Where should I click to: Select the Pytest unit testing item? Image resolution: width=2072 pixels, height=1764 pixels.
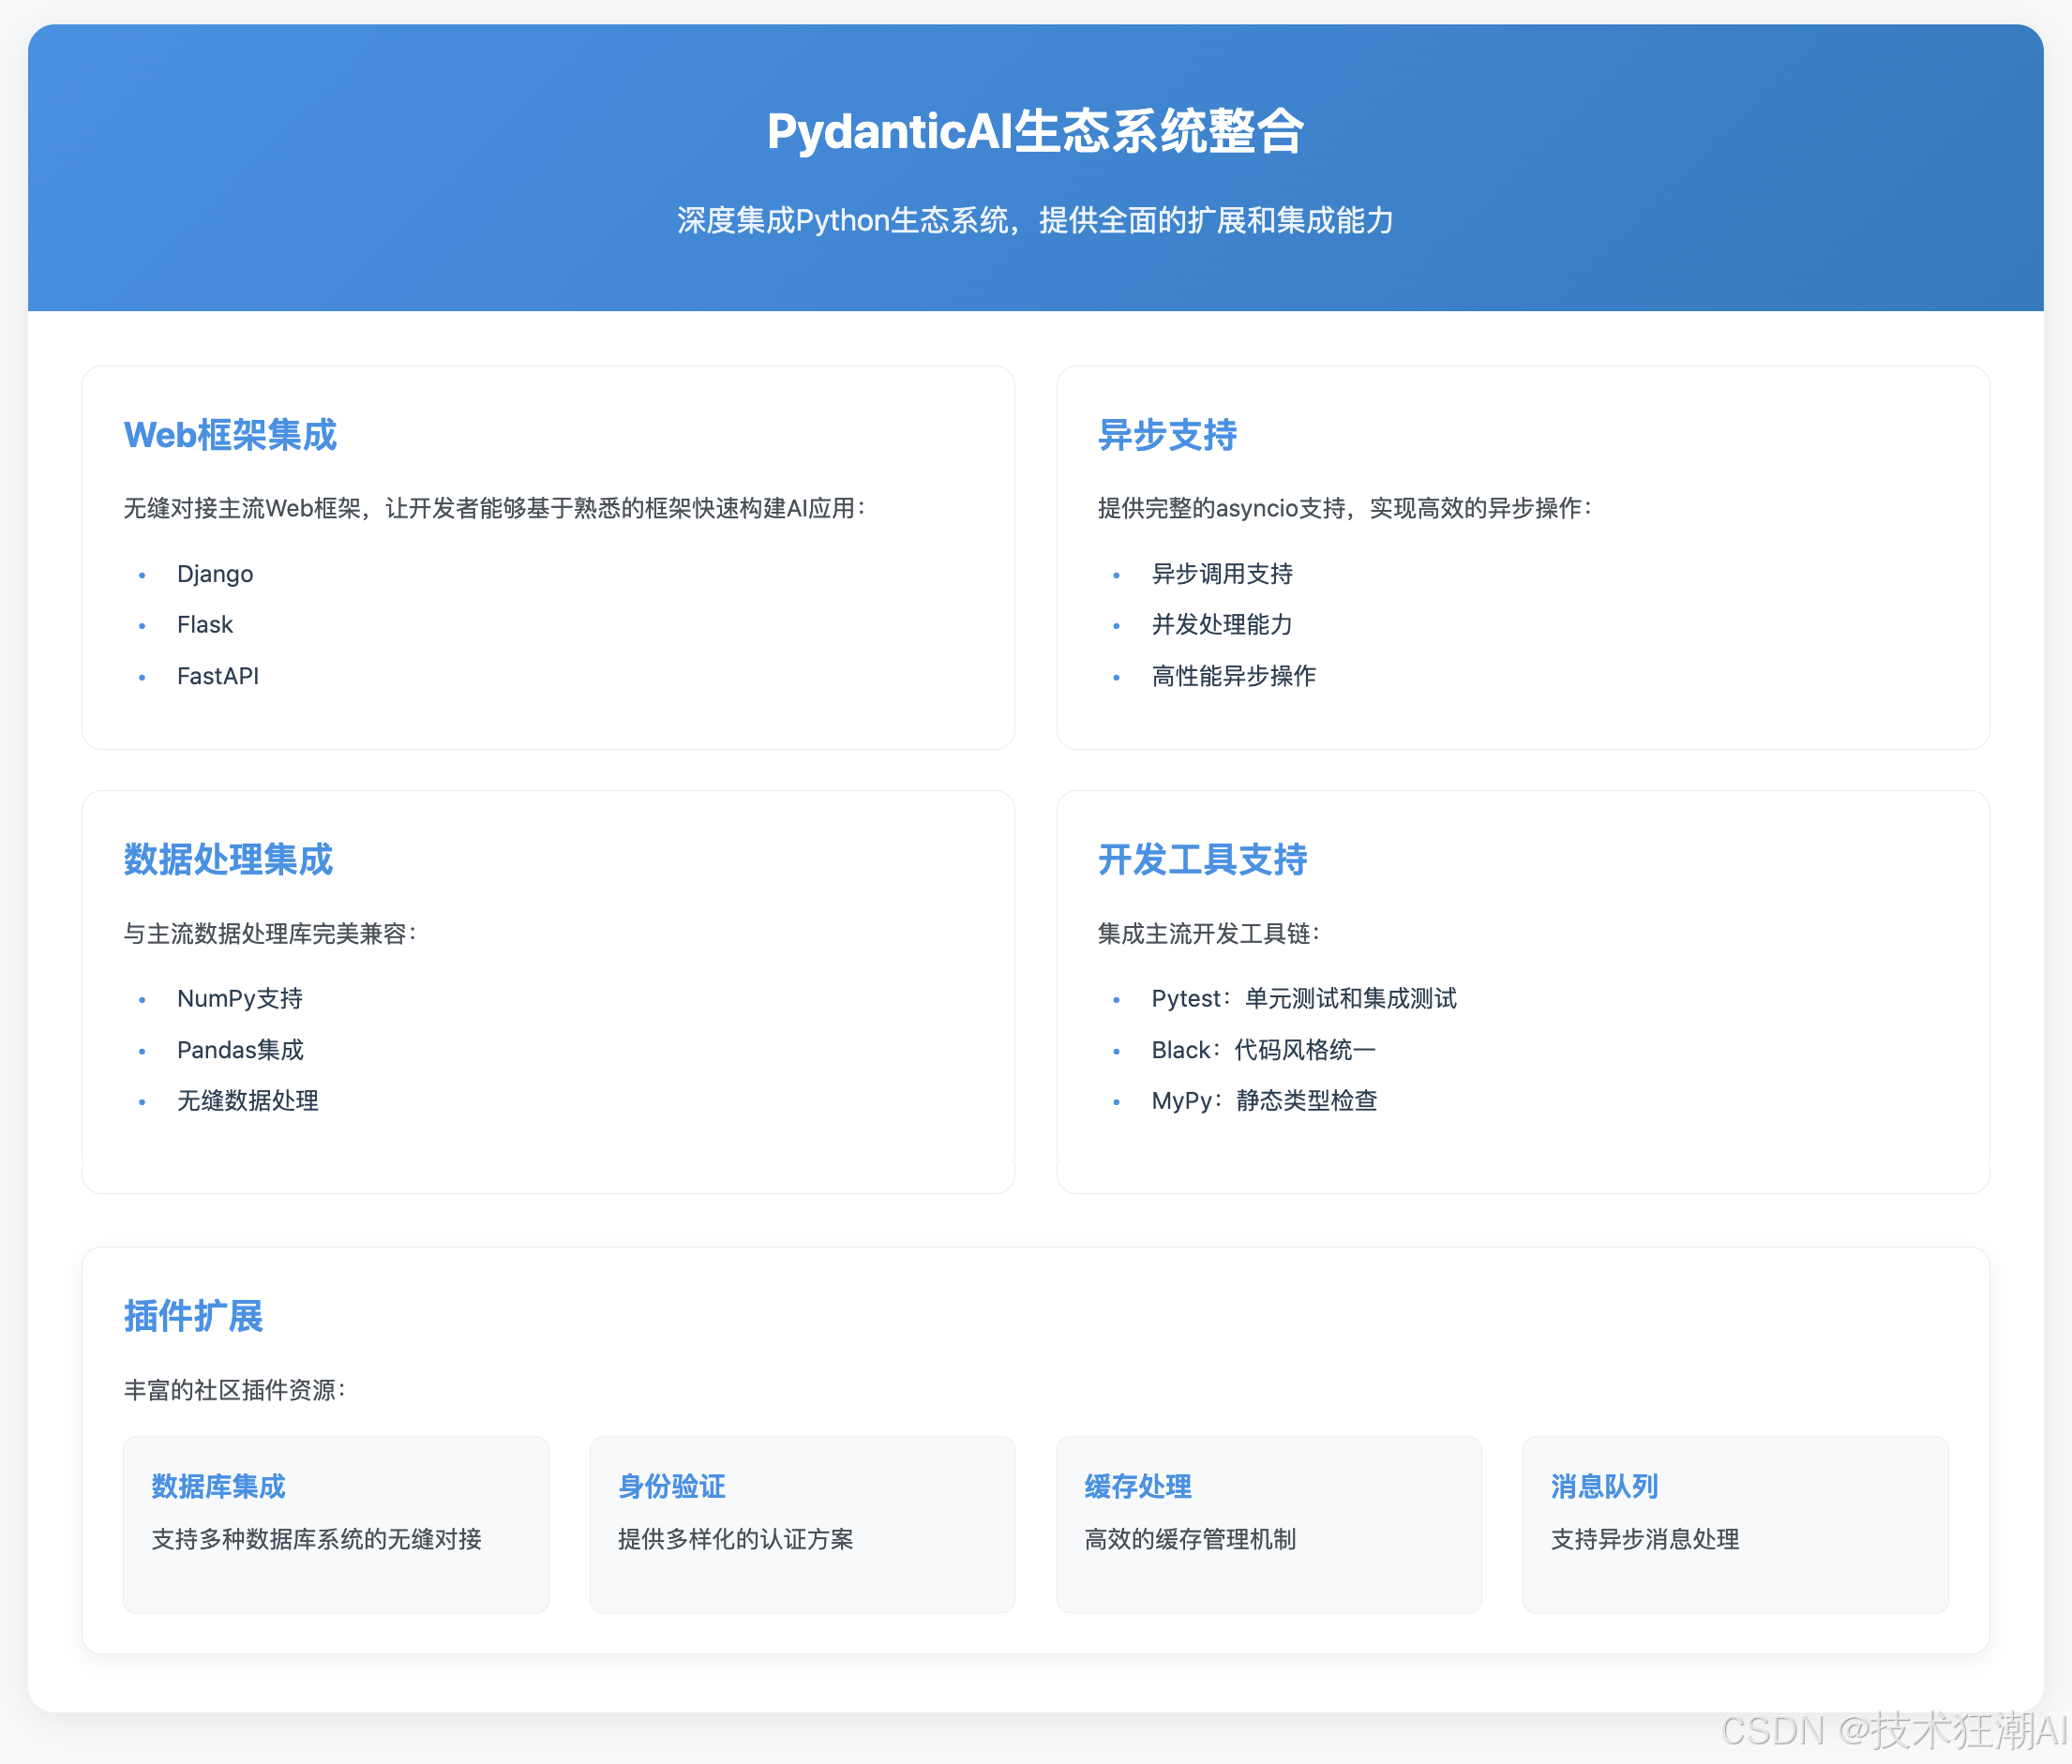point(1303,998)
